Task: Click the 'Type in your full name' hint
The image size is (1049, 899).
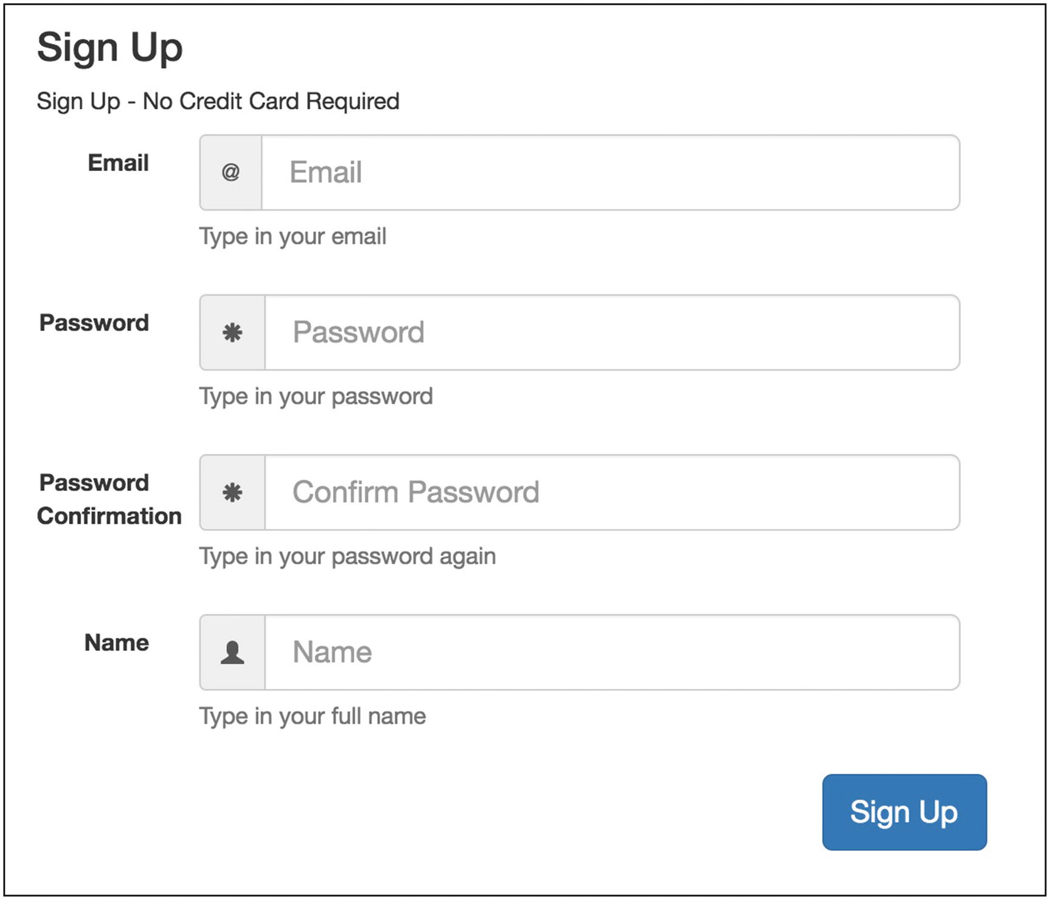Action: pos(312,717)
